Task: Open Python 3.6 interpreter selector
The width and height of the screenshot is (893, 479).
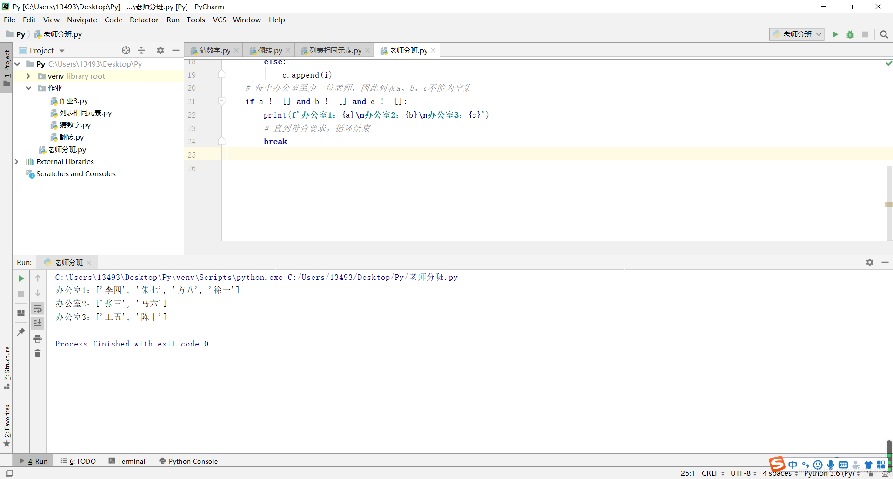Action: [x=833, y=473]
